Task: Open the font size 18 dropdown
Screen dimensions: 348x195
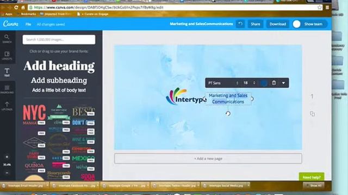Action: (249, 83)
